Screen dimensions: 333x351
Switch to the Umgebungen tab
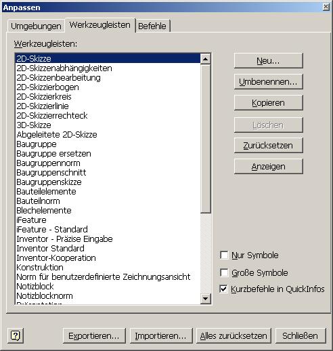(36, 26)
